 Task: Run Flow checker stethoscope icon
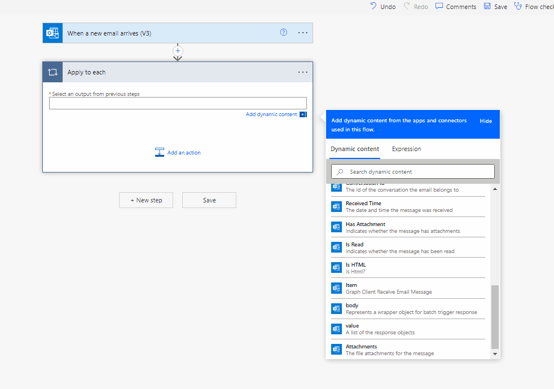(517, 6)
